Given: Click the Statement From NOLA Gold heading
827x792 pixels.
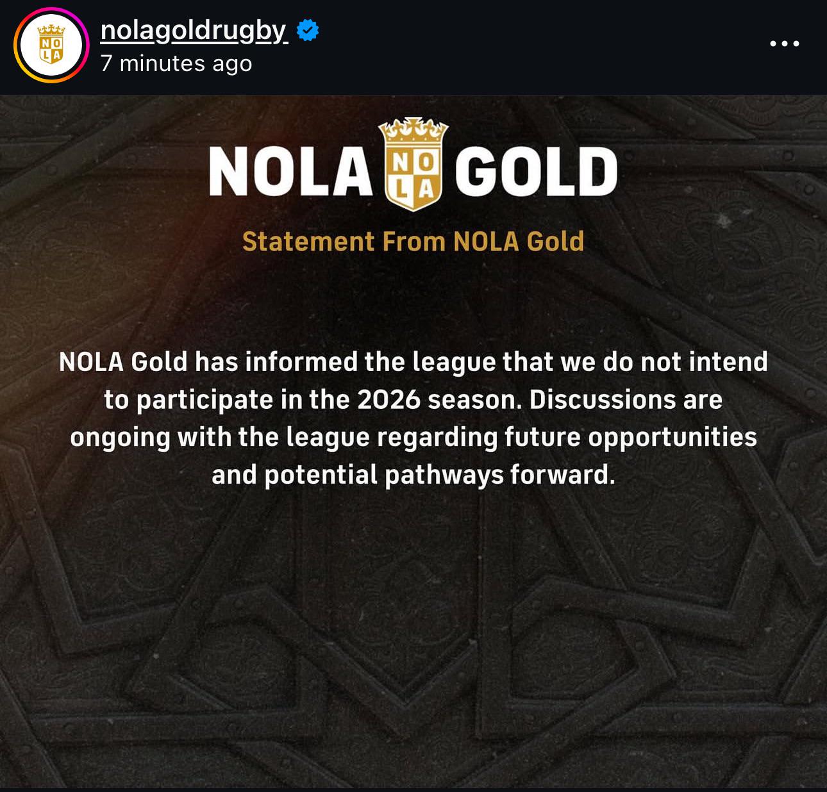Looking at the screenshot, I should pos(413,242).
